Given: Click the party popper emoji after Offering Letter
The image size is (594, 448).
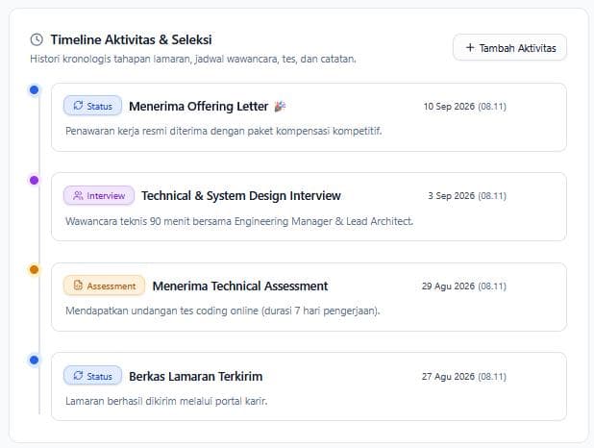Looking at the screenshot, I should [280, 107].
